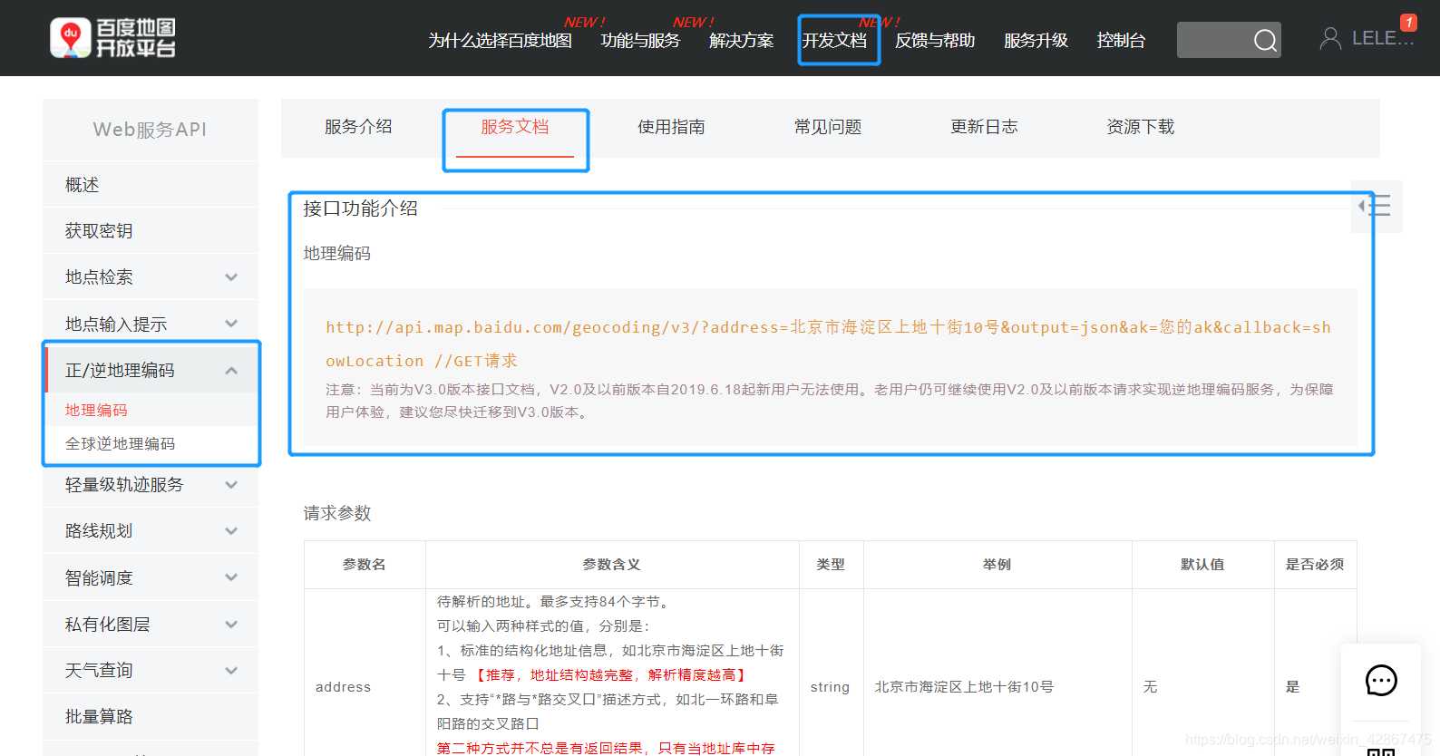This screenshot has height=756, width=1440.
Task: Switch to 服务介绍 tab
Action: pos(358,127)
